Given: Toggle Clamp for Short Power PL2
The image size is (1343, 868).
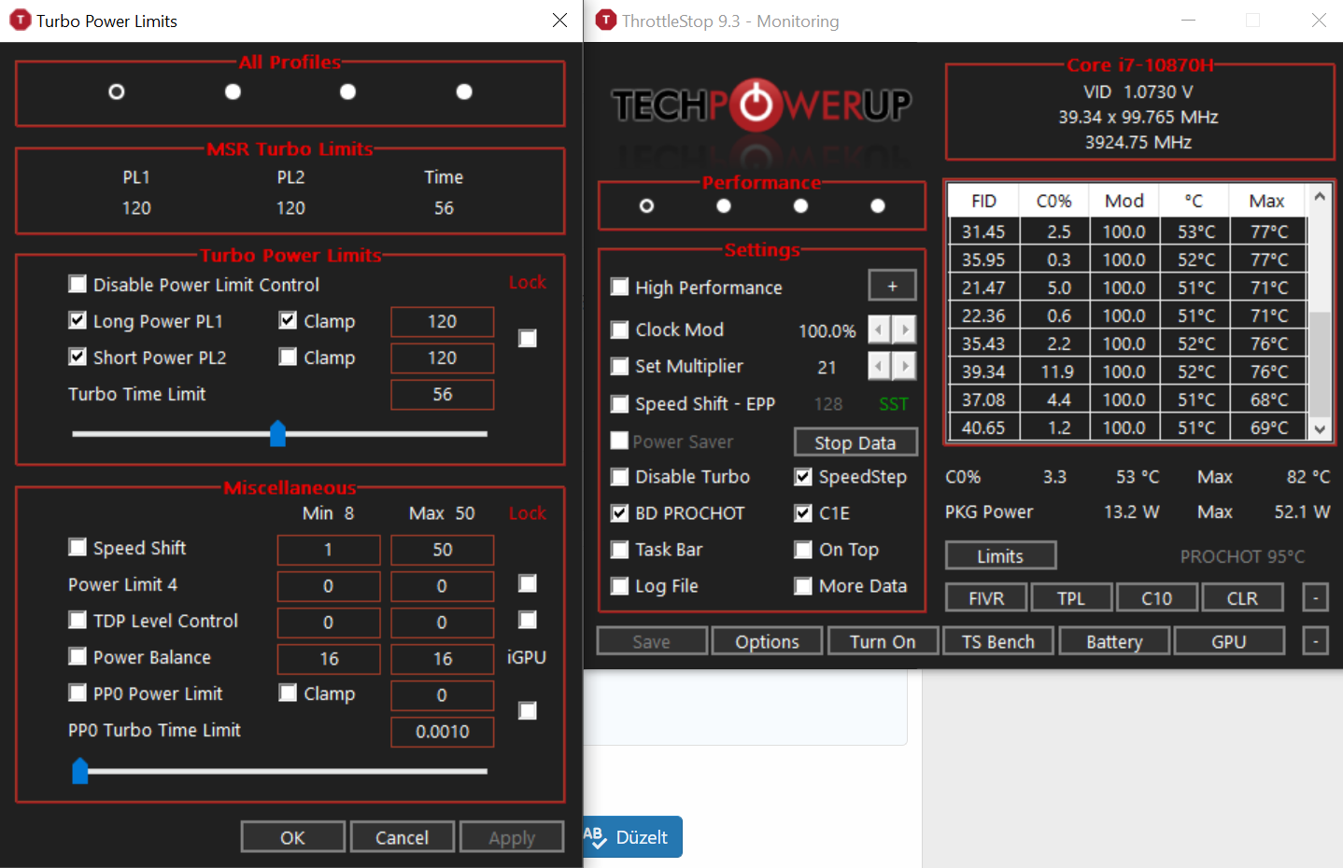Looking at the screenshot, I should [288, 357].
